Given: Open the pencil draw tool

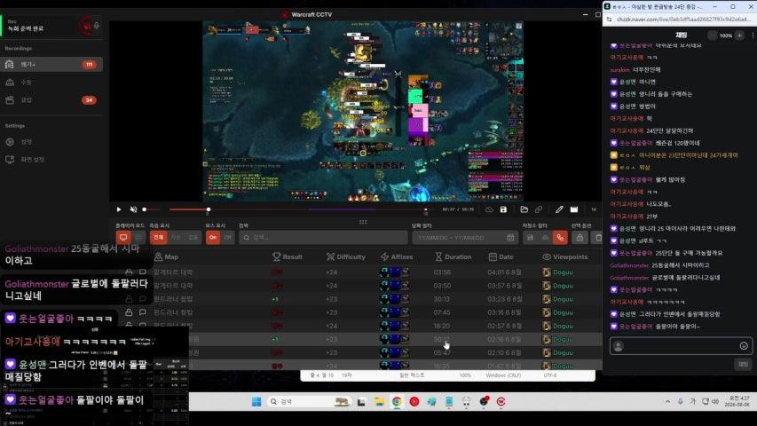Looking at the screenshot, I should tap(559, 209).
